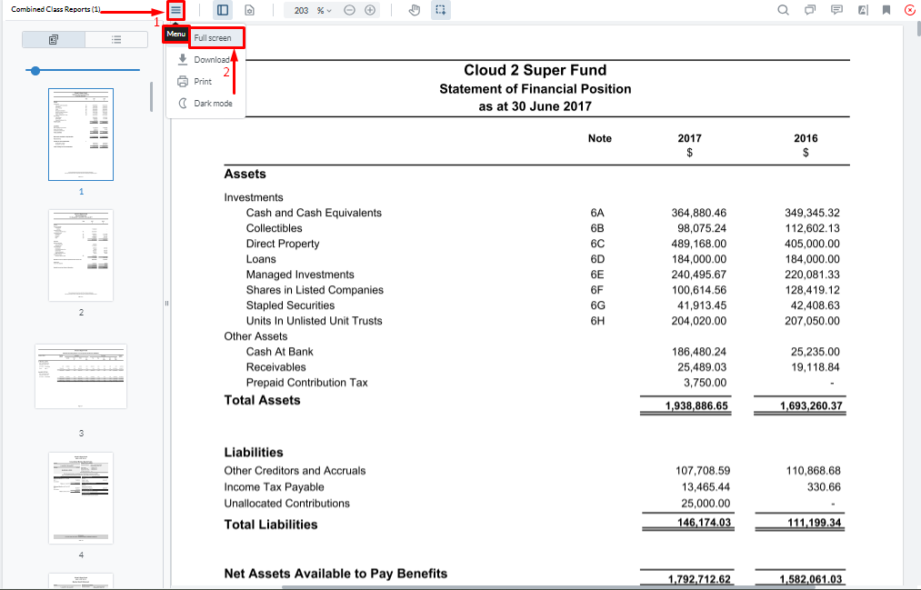This screenshot has width=921, height=590.
Task: Zoom out with the minus circle icon
Action: coord(349,10)
